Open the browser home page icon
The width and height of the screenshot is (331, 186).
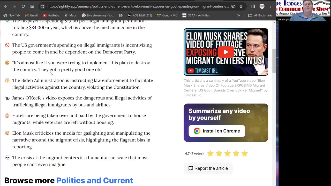click(x=32, y=6)
